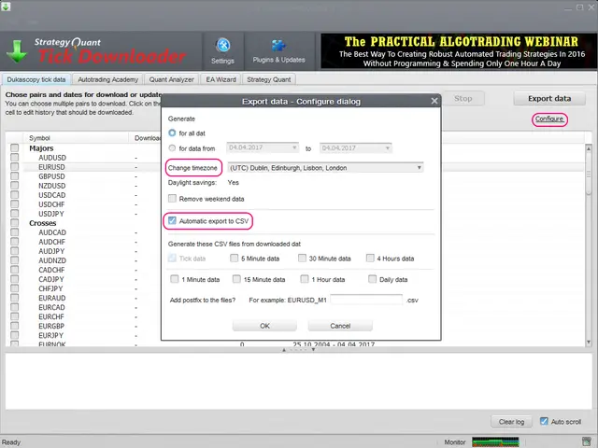
Task: Open the Strategy Quant tab
Action: [x=269, y=79]
